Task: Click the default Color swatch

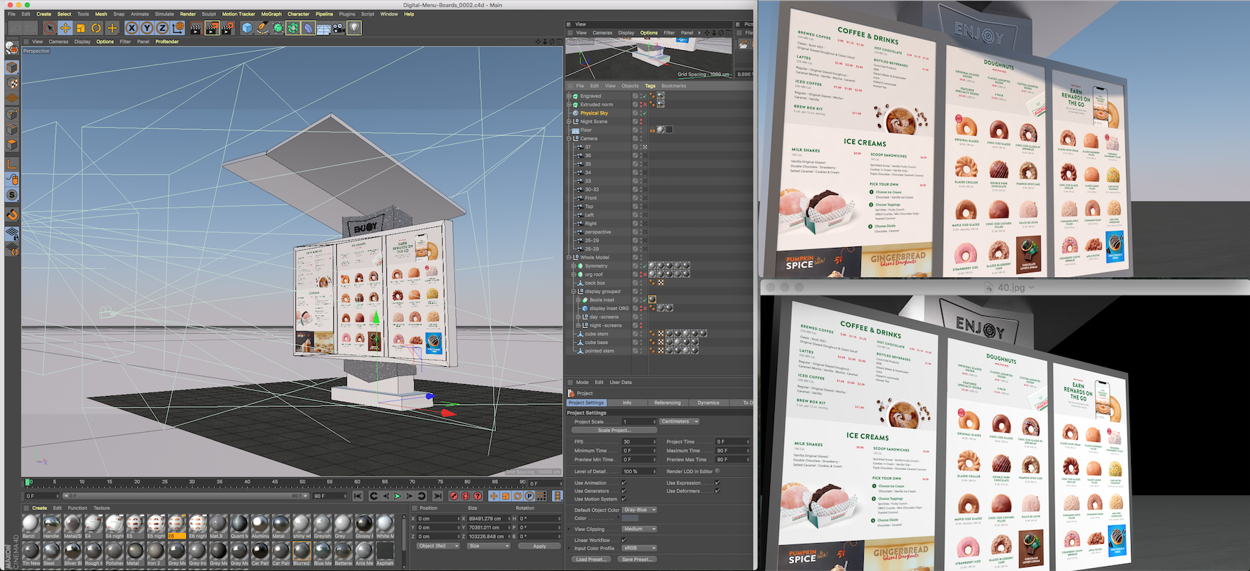Action: (631, 518)
